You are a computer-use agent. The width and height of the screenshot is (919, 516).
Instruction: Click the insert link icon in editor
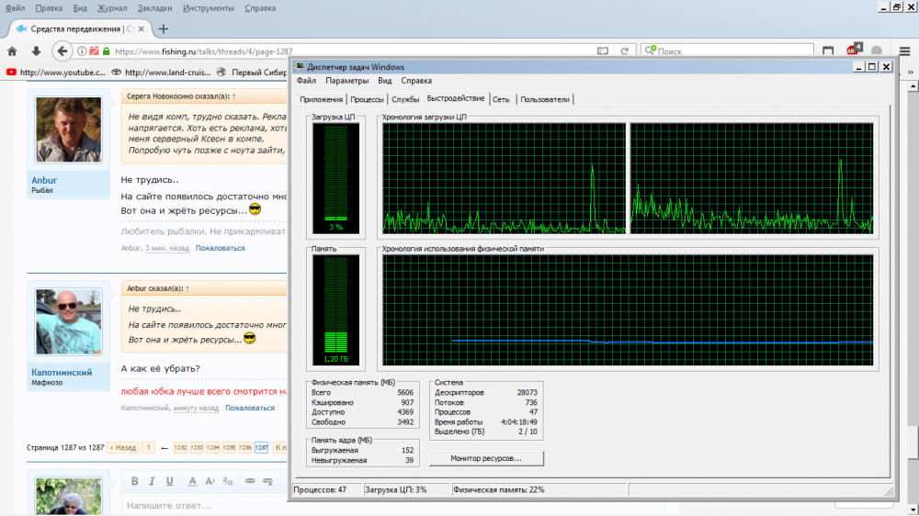click(250, 481)
